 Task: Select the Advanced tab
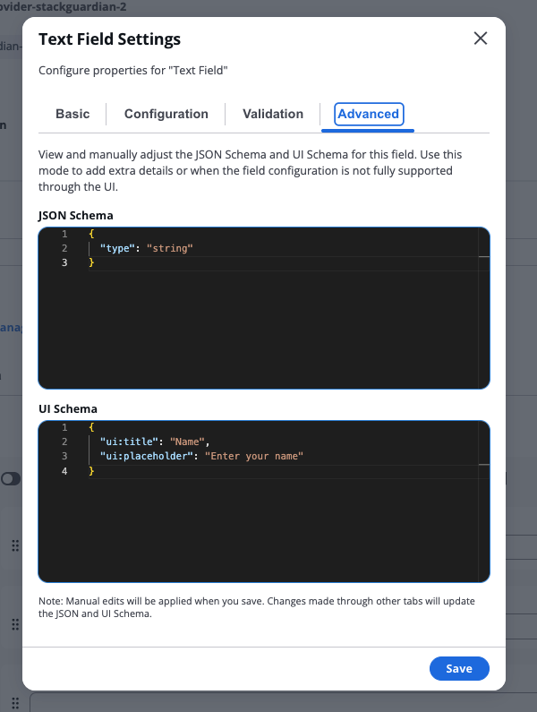pos(368,114)
